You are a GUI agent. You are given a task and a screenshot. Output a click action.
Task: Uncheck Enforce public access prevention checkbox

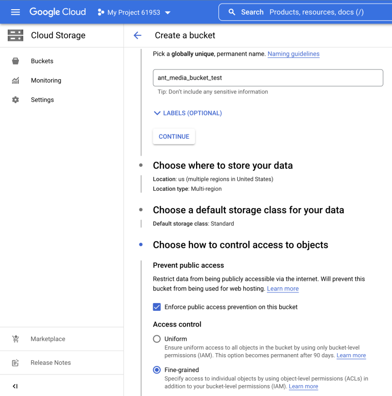click(x=157, y=307)
